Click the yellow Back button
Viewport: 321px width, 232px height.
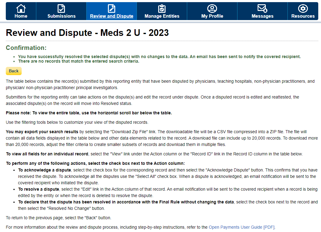pos(14,71)
